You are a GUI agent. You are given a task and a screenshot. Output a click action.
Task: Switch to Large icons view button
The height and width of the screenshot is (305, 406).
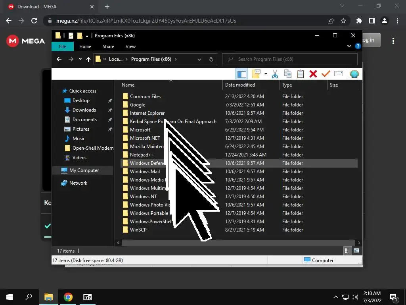click(x=356, y=251)
